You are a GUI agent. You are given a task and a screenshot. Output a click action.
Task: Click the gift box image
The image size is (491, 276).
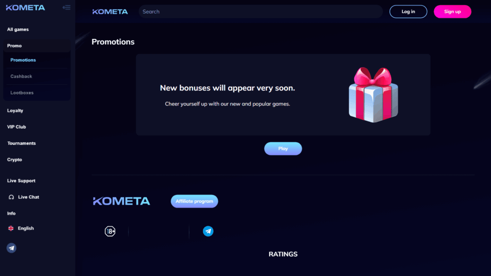click(x=373, y=94)
